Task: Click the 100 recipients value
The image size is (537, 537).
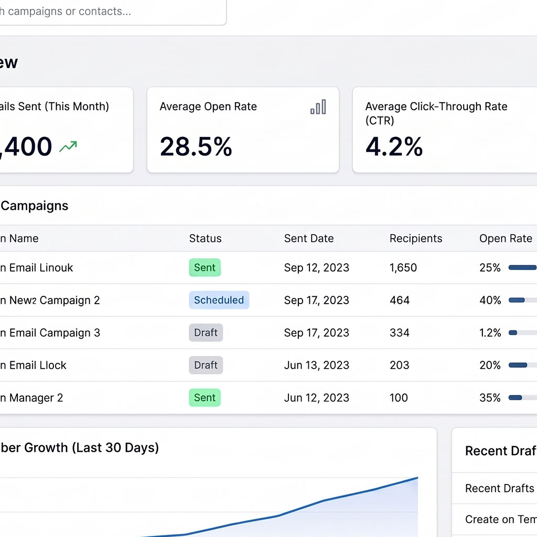Action: point(399,398)
